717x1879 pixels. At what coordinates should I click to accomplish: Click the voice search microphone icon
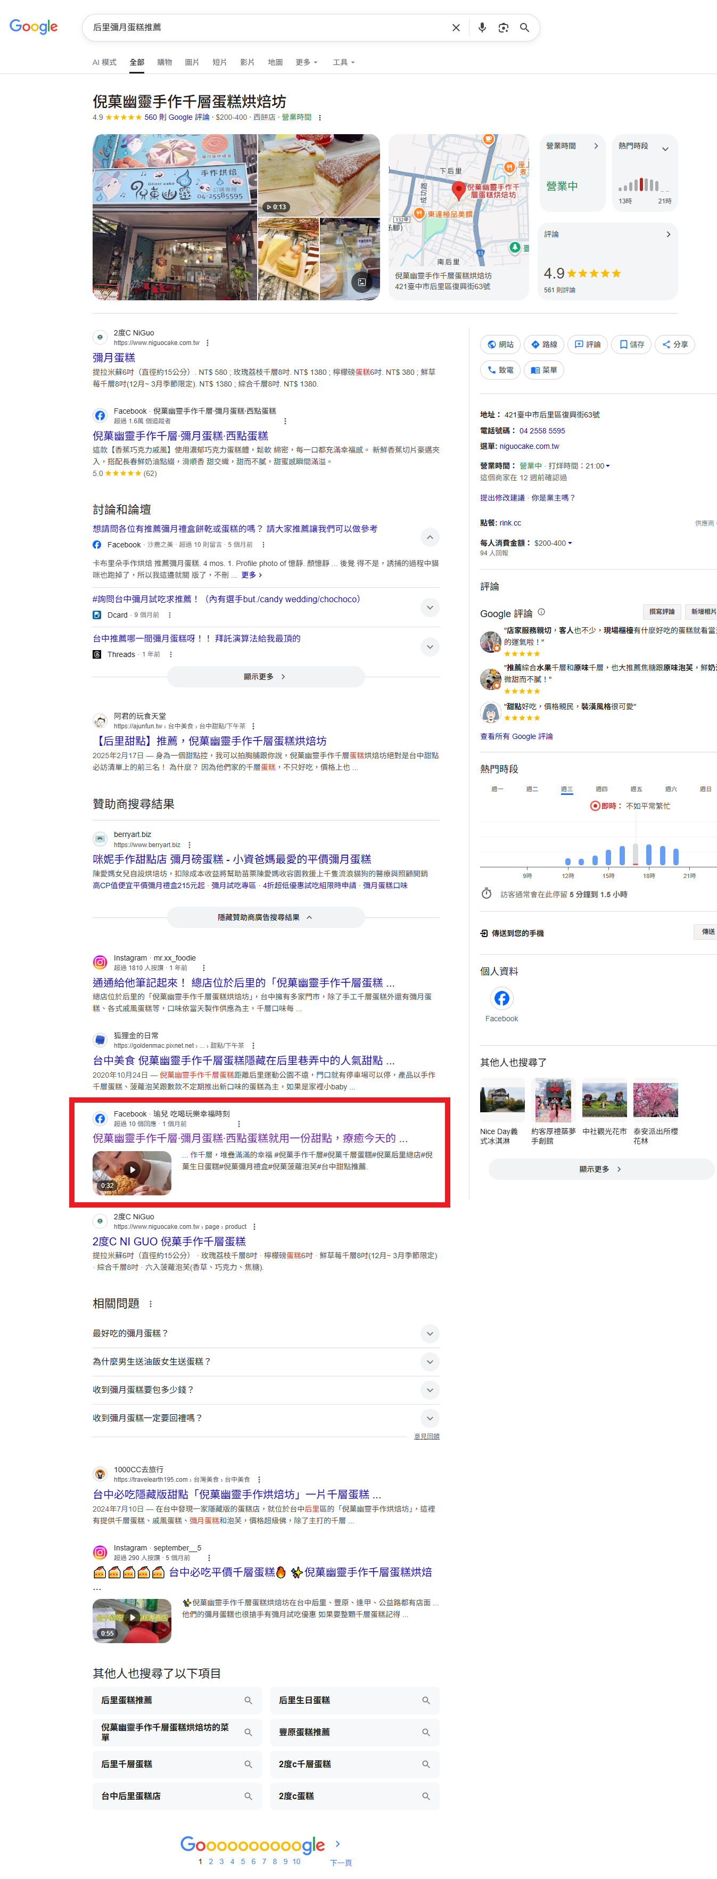(481, 28)
